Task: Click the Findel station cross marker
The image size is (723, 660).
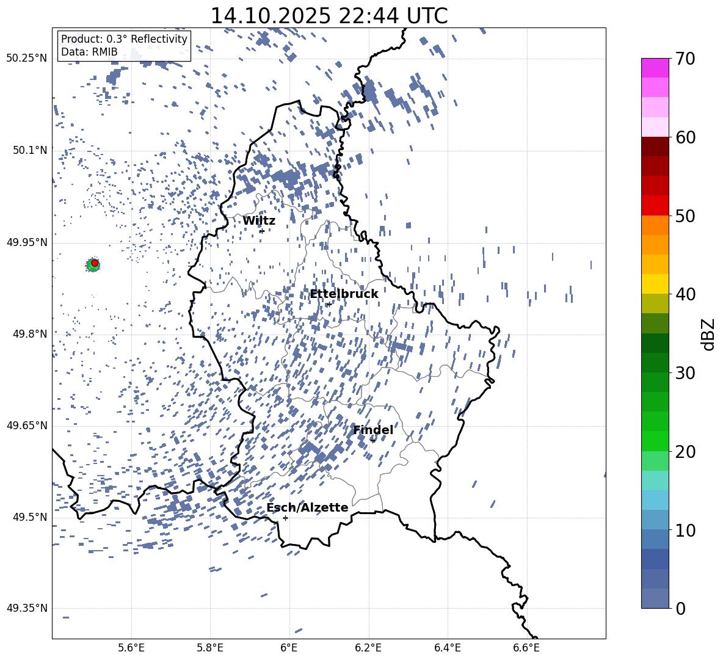Action: click(372, 440)
